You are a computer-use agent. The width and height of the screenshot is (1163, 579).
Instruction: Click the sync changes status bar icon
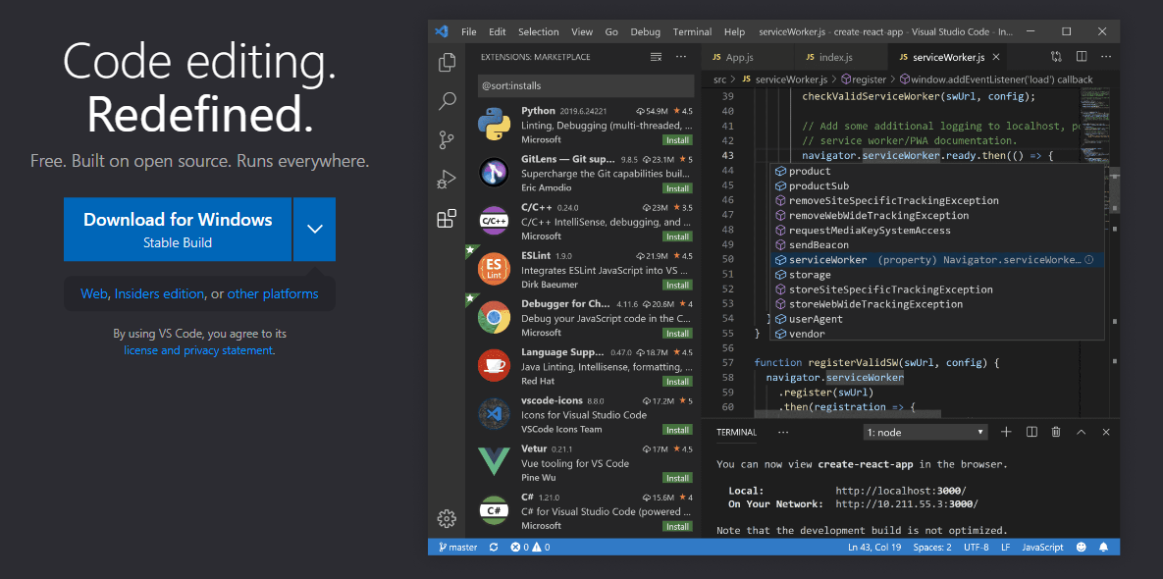(x=494, y=548)
